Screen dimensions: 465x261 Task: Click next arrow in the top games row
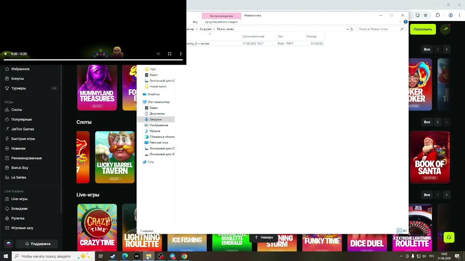click(x=446, y=49)
